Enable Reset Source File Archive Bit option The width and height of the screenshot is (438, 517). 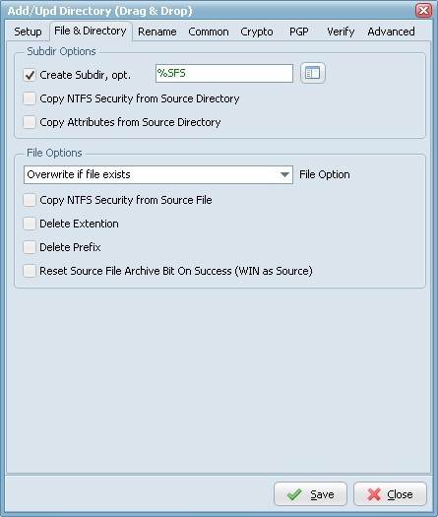pos(30,271)
